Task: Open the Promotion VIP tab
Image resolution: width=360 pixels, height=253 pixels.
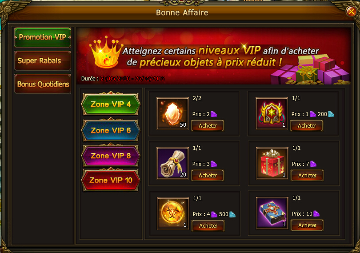Action: point(43,37)
